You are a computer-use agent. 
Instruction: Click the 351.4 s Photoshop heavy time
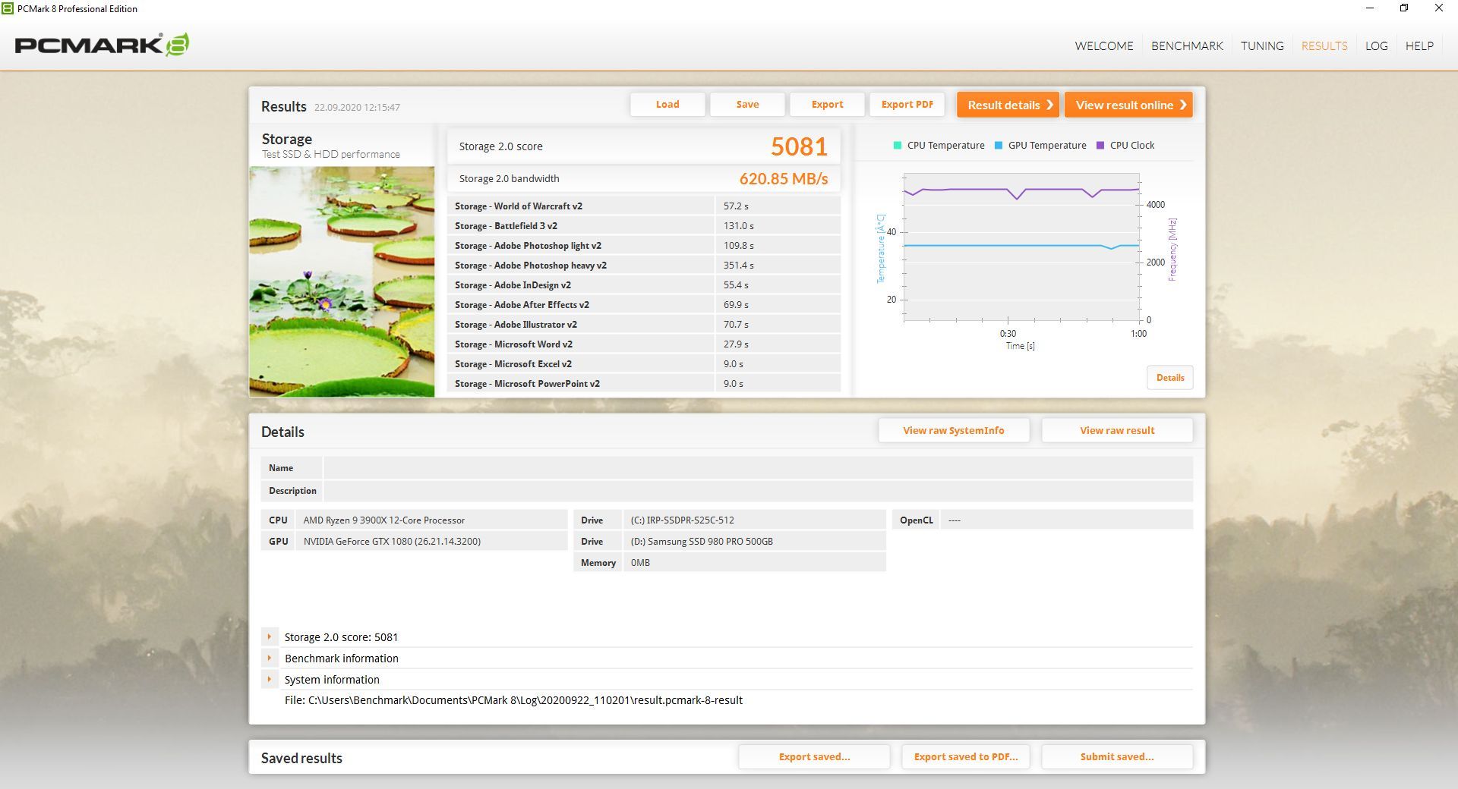point(738,265)
